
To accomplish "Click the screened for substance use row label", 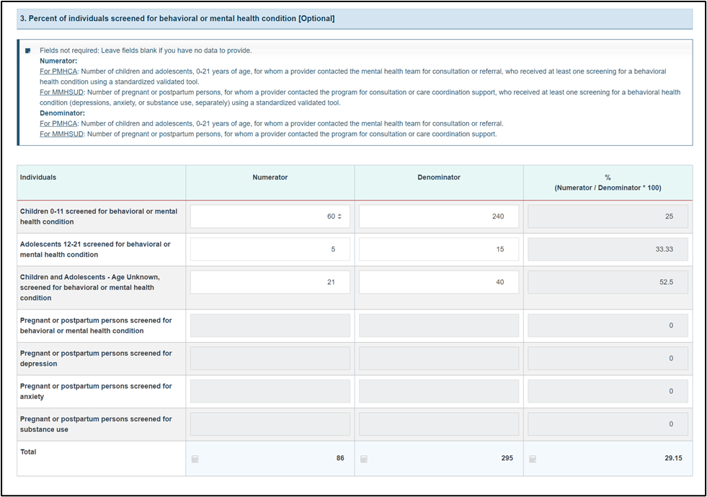I will [96, 424].
